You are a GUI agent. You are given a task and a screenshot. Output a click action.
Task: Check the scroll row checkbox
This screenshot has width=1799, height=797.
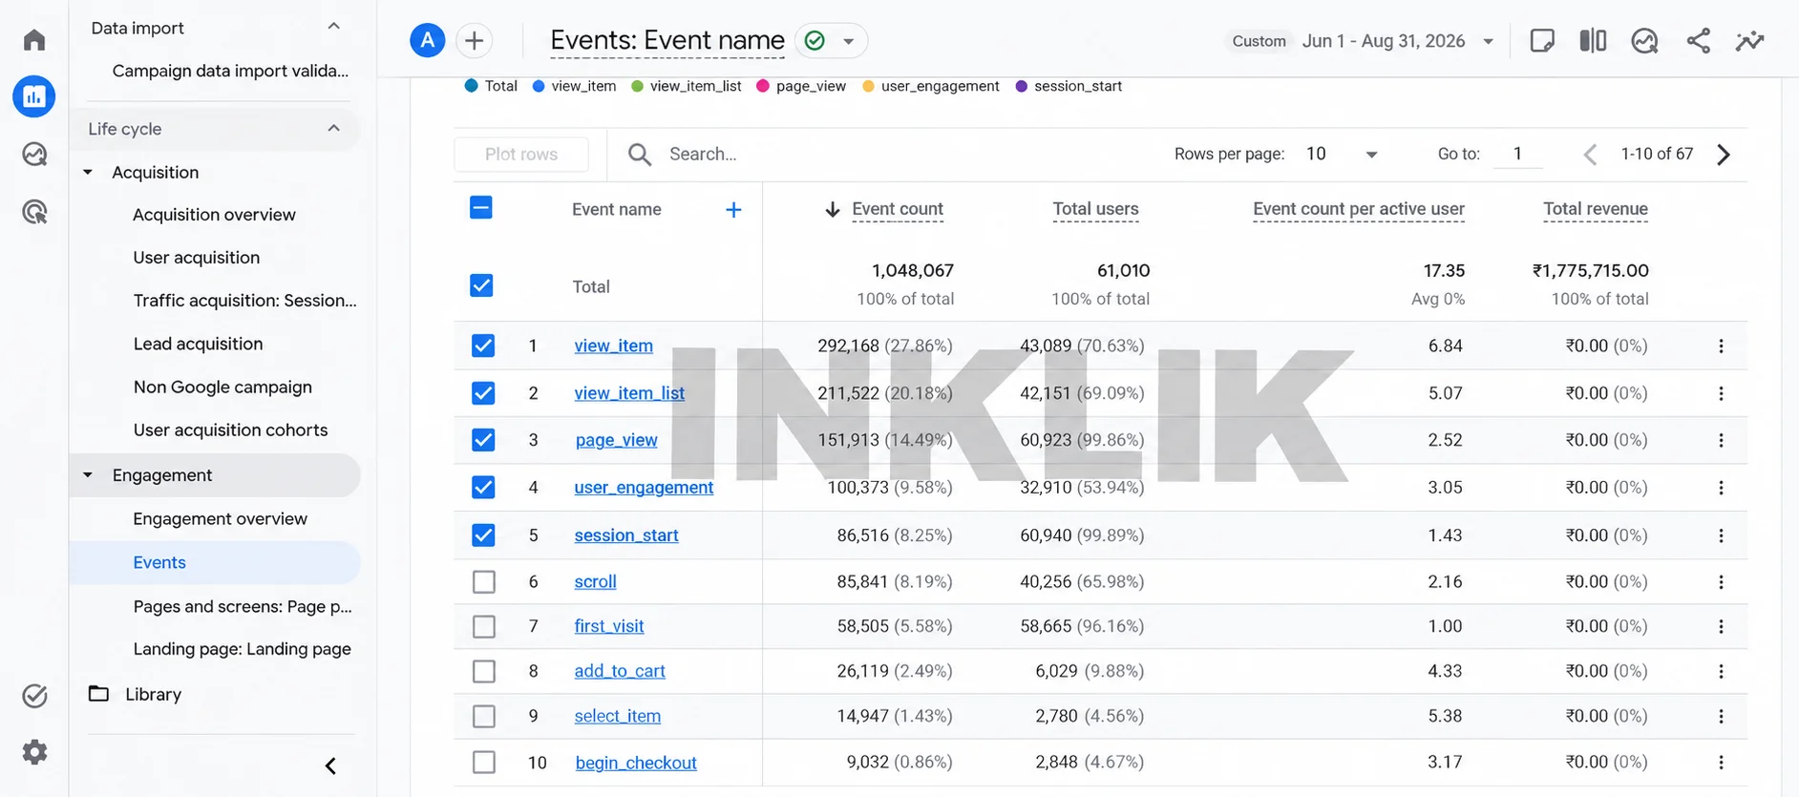pyautogui.click(x=484, y=581)
